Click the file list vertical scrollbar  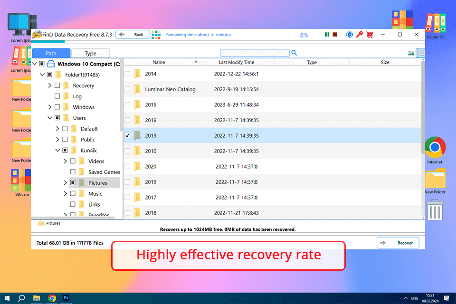pyautogui.click(x=423, y=108)
